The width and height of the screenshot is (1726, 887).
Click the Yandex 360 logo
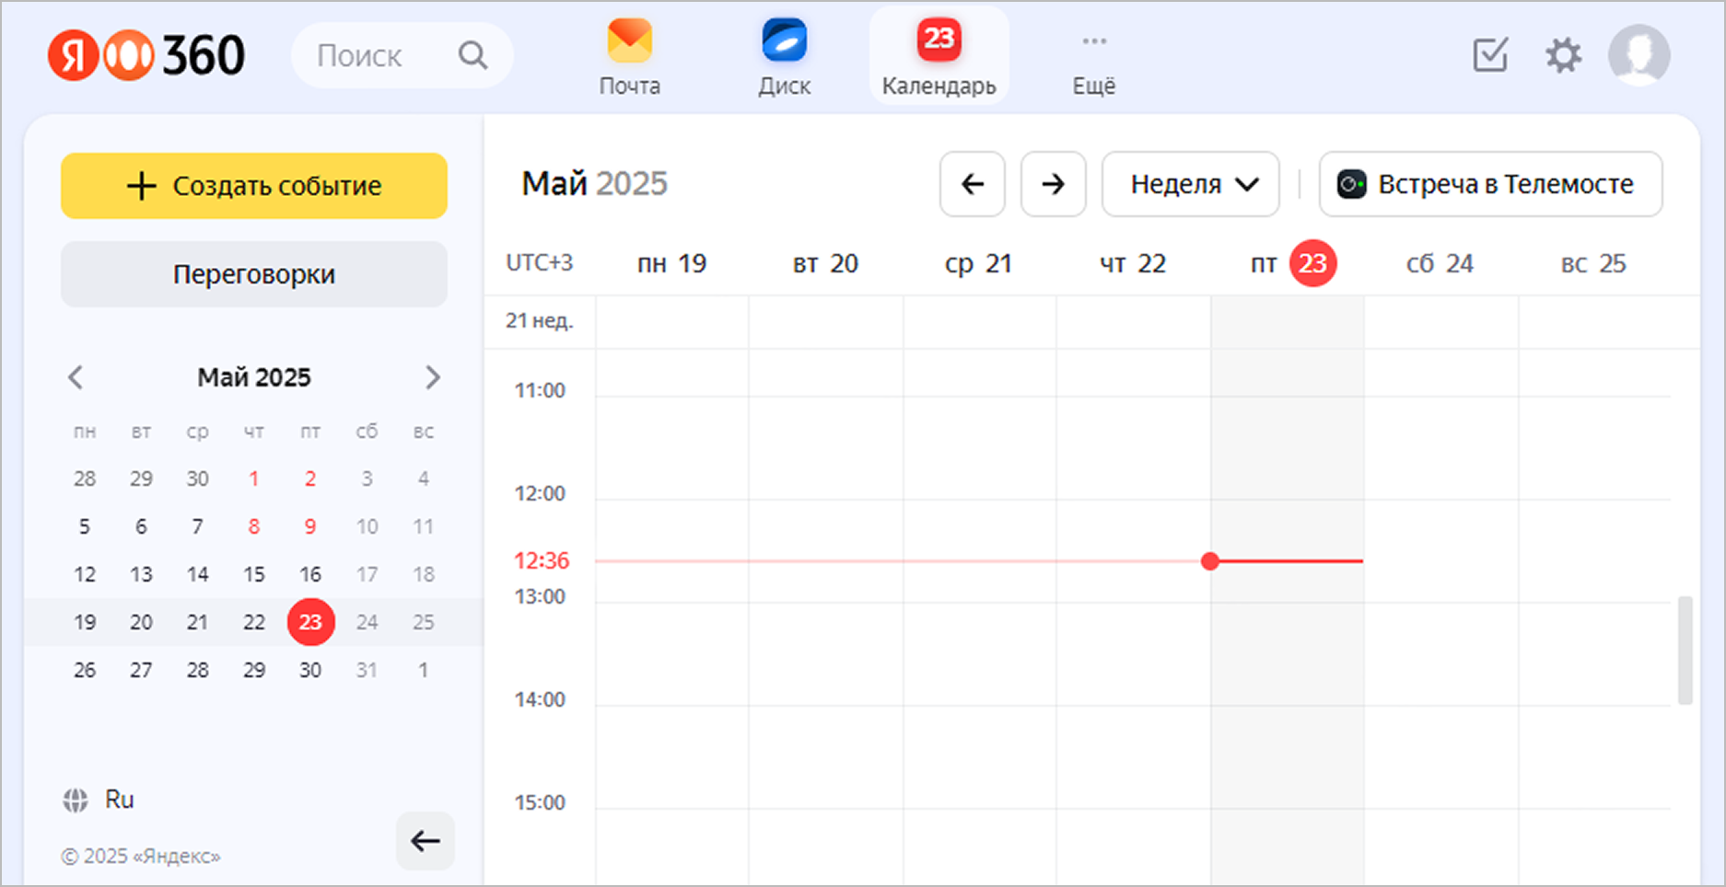coord(147,55)
